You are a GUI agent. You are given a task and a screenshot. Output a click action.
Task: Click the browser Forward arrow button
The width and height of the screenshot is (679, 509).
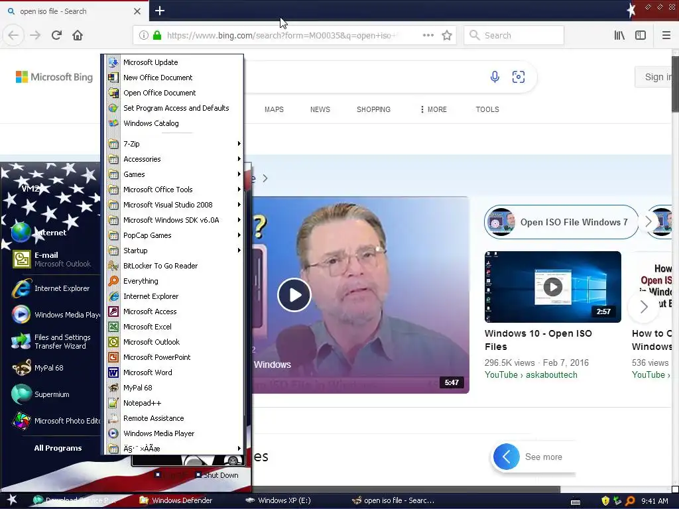[x=35, y=35]
